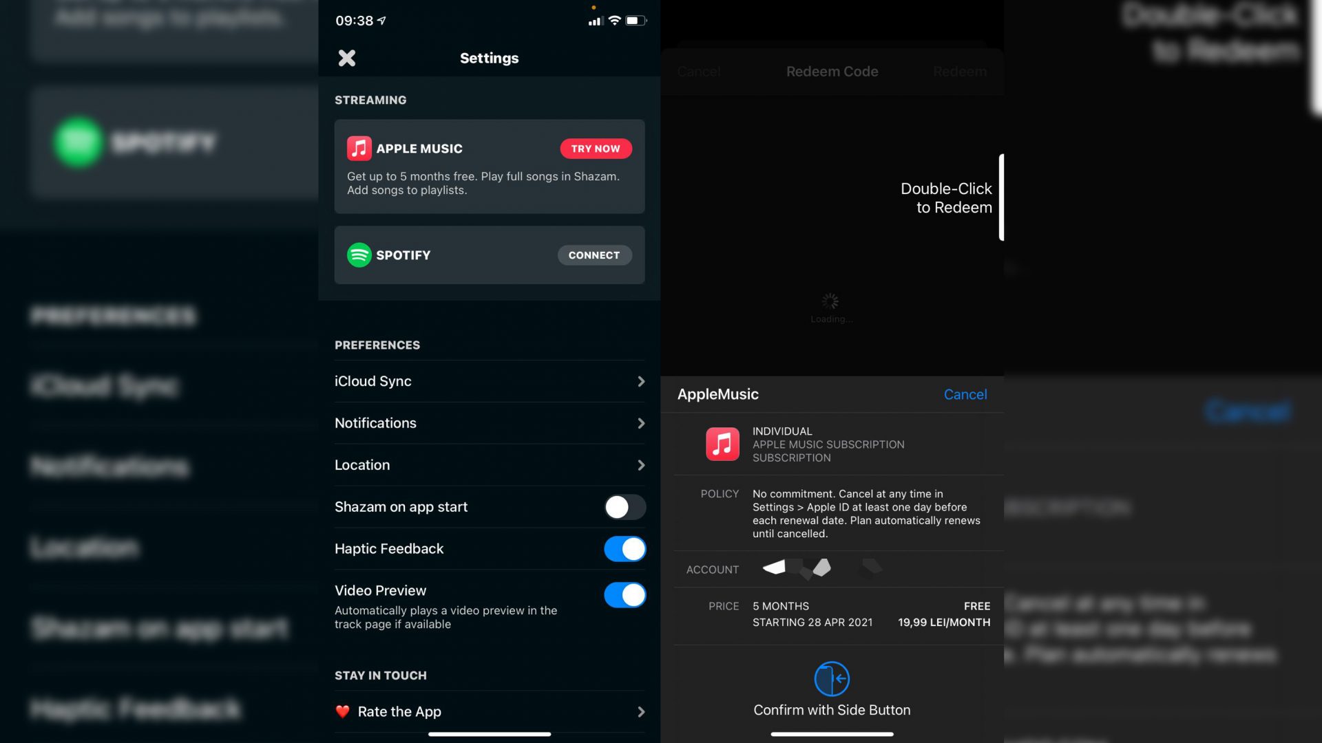Tap the Shazam settings close X icon
The image size is (1322, 743).
coord(347,57)
